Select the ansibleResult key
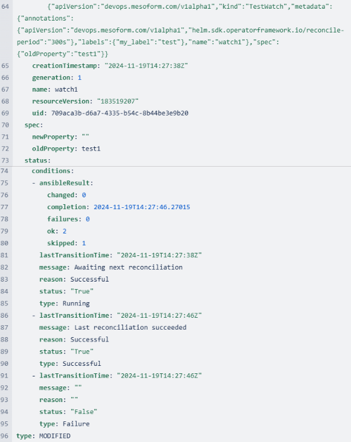Screen dimensions: 351x442 tap(65, 183)
